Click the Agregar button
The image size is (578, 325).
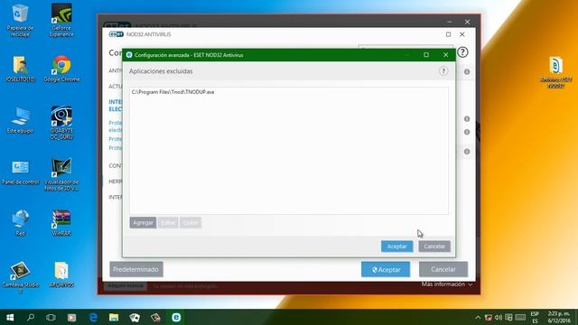pyautogui.click(x=143, y=223)
